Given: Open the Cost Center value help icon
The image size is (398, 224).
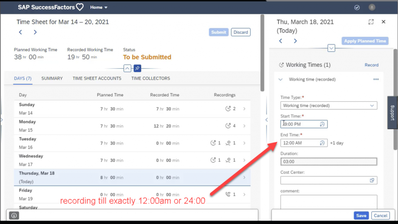Looking at the screenshot, I should (372, 181).
